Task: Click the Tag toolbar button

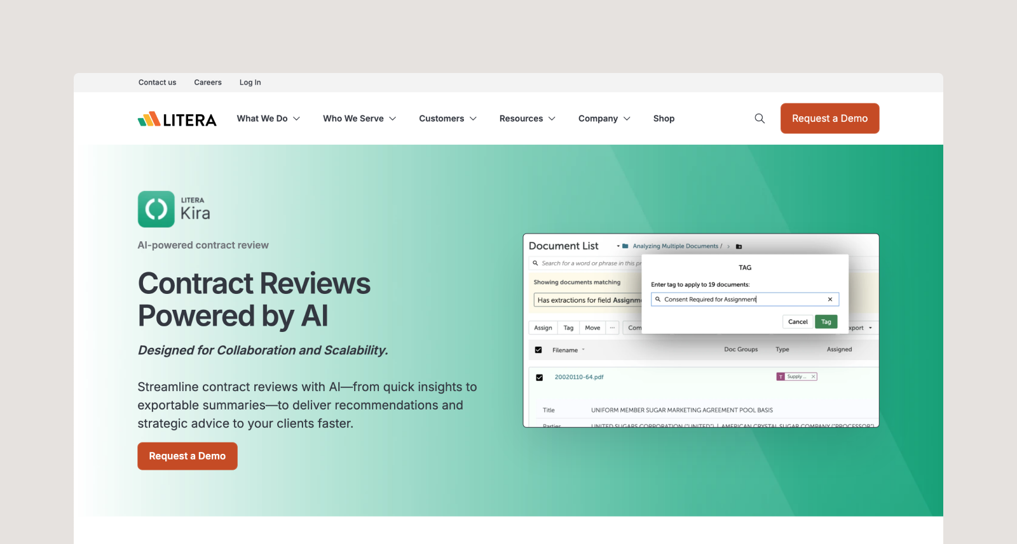Action: 568,328
